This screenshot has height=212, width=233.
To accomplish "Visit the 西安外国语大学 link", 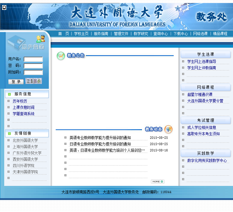I will [x=25, y=159].
